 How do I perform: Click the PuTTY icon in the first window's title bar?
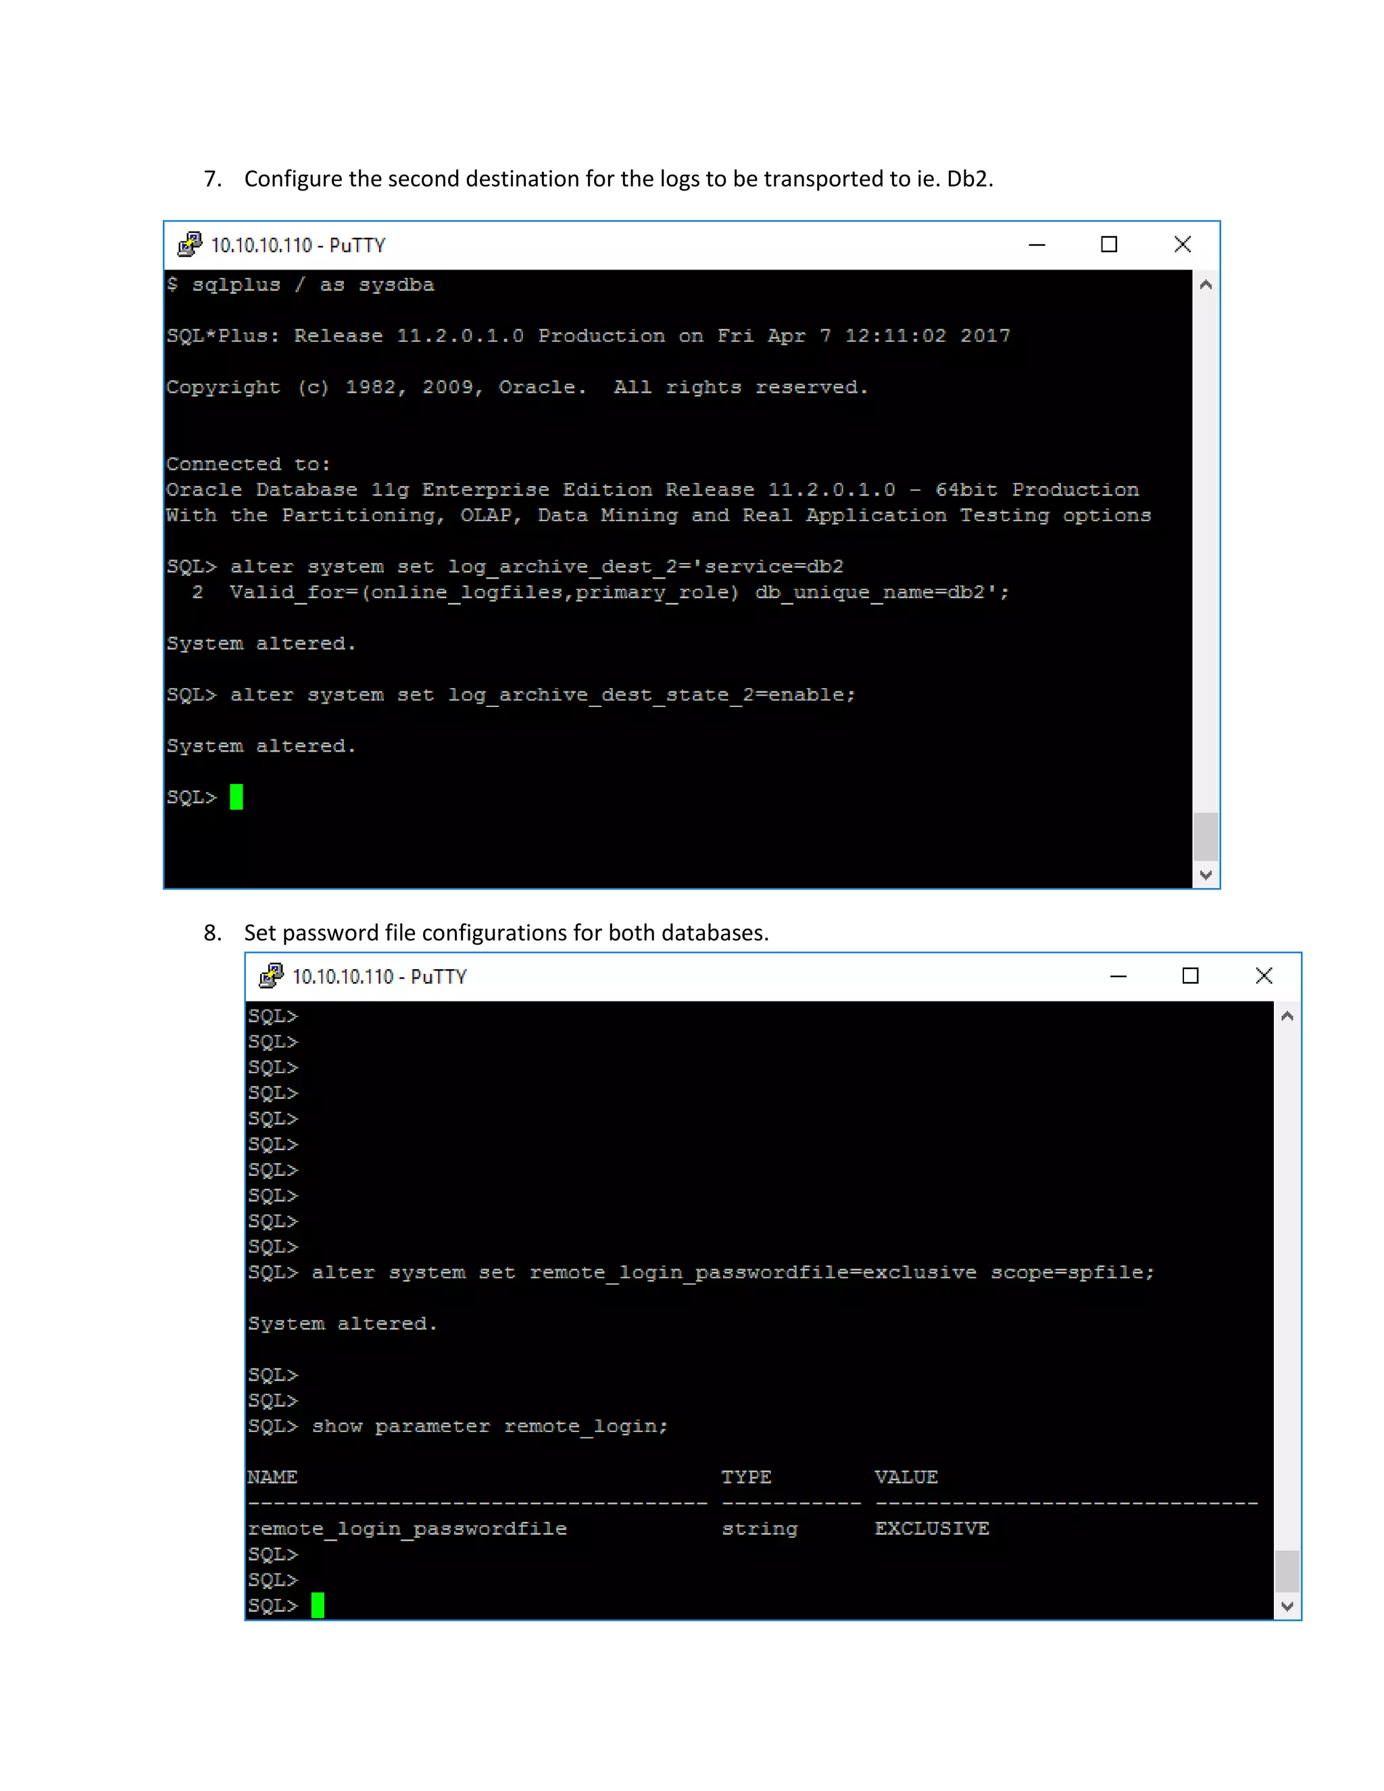(x=189, y=245)
